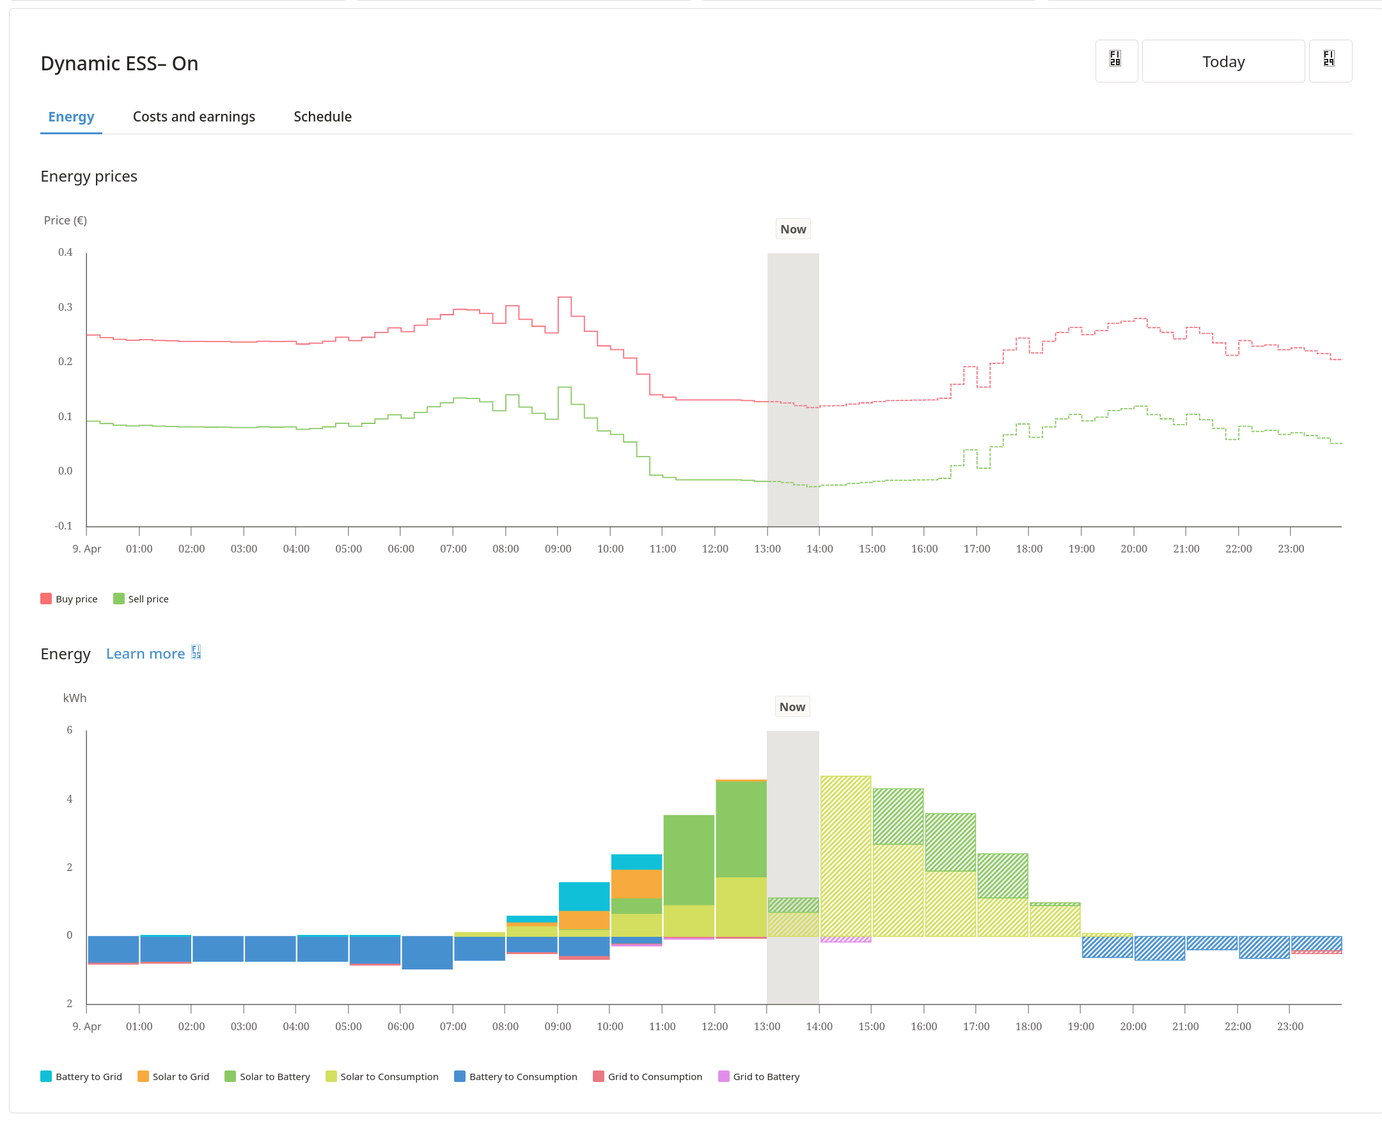Screen dimensions: 1382x1121
Task: Open the Learn more link
Action: tap(146, 654)
